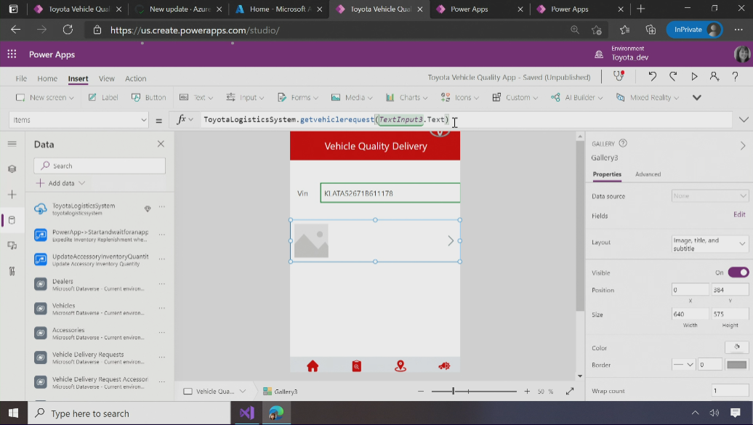The height and width of the screenshot is (425, 753).
Task: Close the Data panel
Action: [x=161, y=144]
